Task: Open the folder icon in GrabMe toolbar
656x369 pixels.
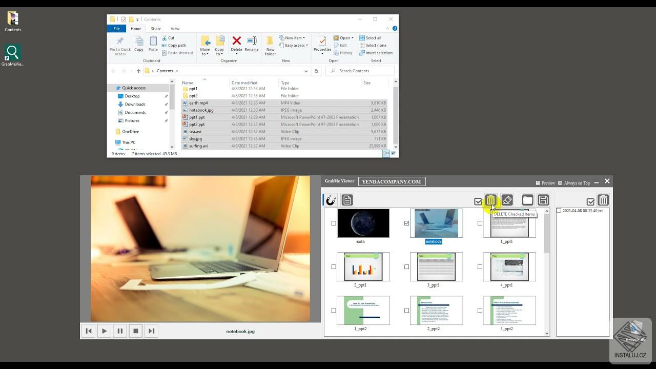Action: click(x=527, y=200)
